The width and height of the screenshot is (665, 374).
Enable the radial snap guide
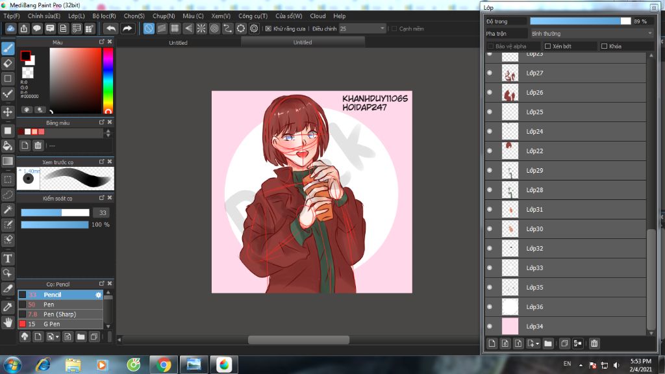click(x=201, y=29)
